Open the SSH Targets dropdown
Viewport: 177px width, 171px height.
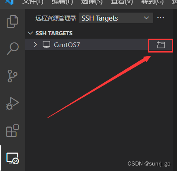(116, 18)
